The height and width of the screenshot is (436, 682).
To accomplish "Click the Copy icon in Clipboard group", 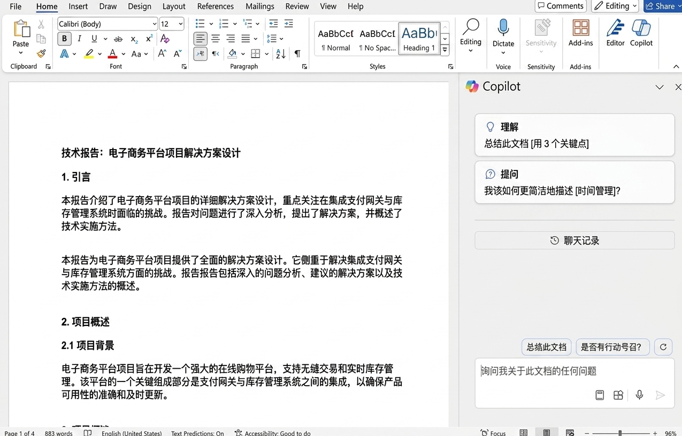I will coord(41,38).
